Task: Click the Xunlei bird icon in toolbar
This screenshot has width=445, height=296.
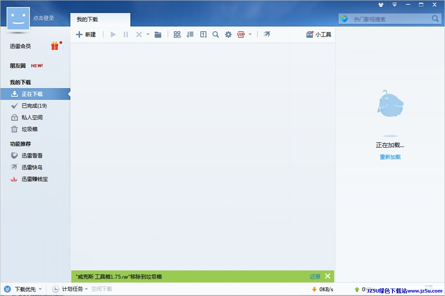Action: [x=267, y=34]
